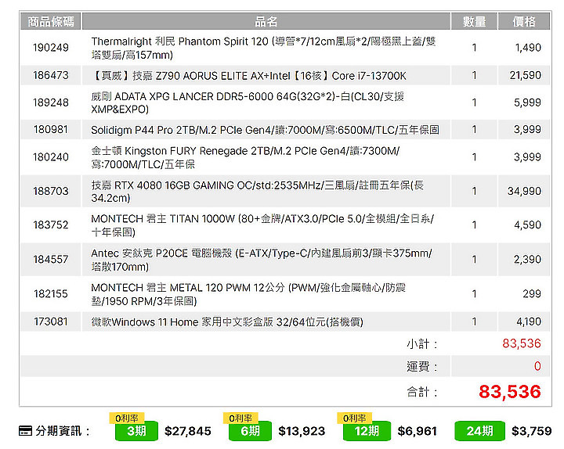Click product code 186473
Screen dimensions: 564x449
point(51,75)
